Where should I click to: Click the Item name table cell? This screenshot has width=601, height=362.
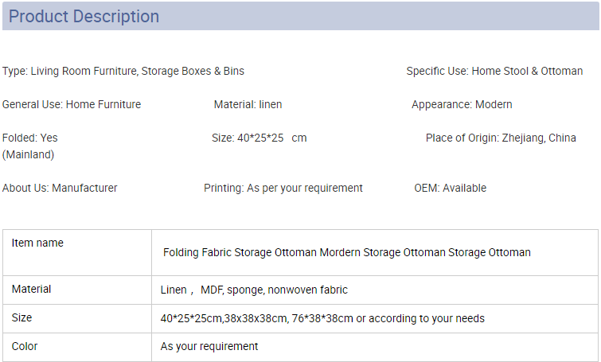(77, 253)
